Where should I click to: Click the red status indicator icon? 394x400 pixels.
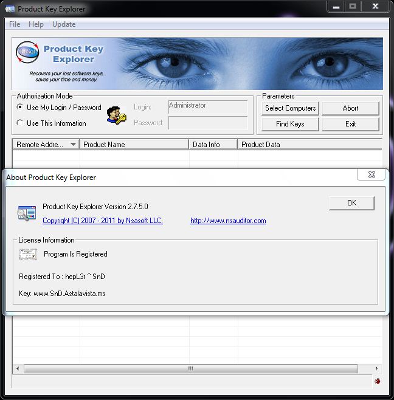pos(378,381)
